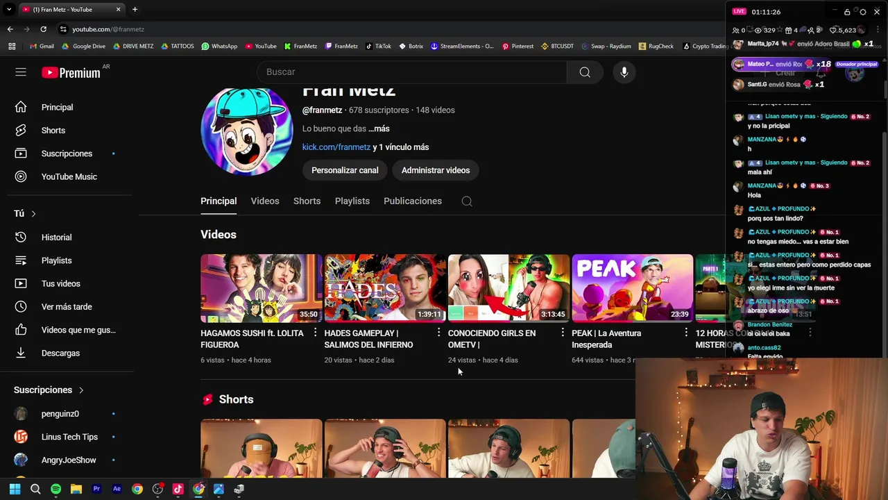Open Premiere Pro from the taskbar
The width and height of the screenshot is (888, 500).
click(x=96, y=489)
